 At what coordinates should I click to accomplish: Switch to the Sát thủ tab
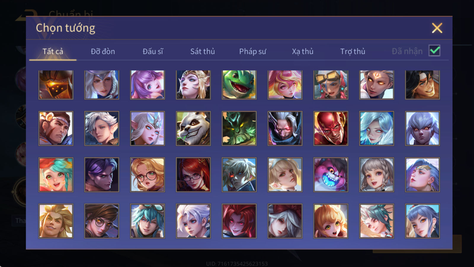pyautogui.click(x=202, y=51)
